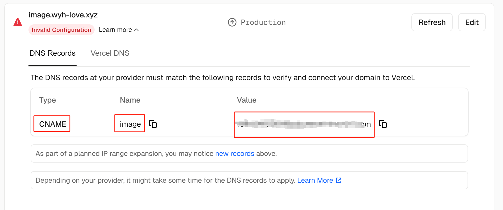The height and width of the screenshot is (210, 503).
Task: Switch to the Vercel DNS tab
Action: (110, 53)
